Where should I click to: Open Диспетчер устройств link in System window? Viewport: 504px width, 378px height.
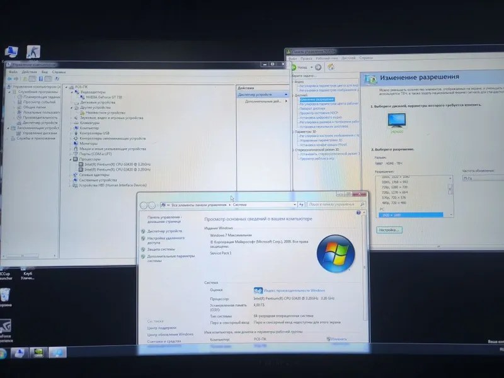tap(164, 231)
